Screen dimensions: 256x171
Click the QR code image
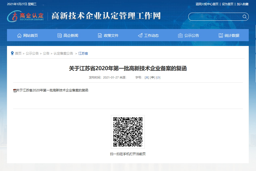pos(128,132)
